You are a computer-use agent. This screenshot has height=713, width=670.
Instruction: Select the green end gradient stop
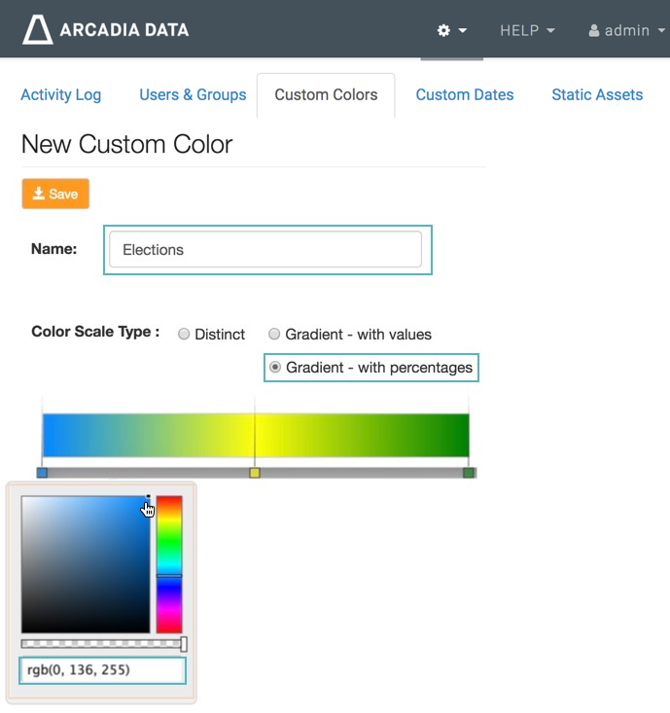[469, 473]
